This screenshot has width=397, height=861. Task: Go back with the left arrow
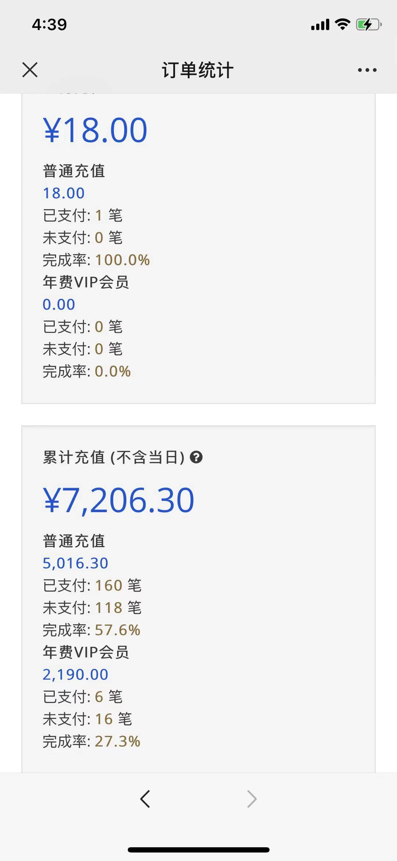[x=145, y=799]
